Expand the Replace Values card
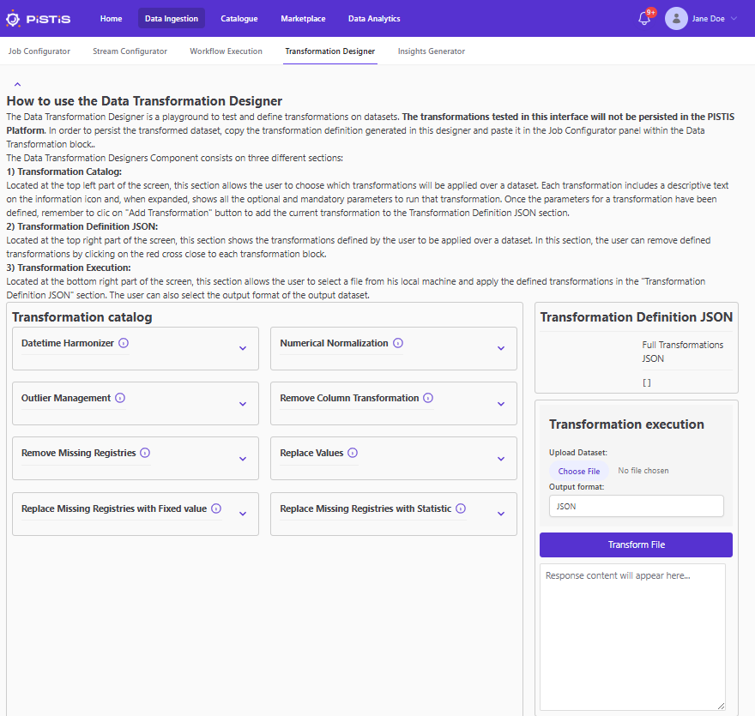The width and height of the screenshot is (755, 716). [501, 459]
